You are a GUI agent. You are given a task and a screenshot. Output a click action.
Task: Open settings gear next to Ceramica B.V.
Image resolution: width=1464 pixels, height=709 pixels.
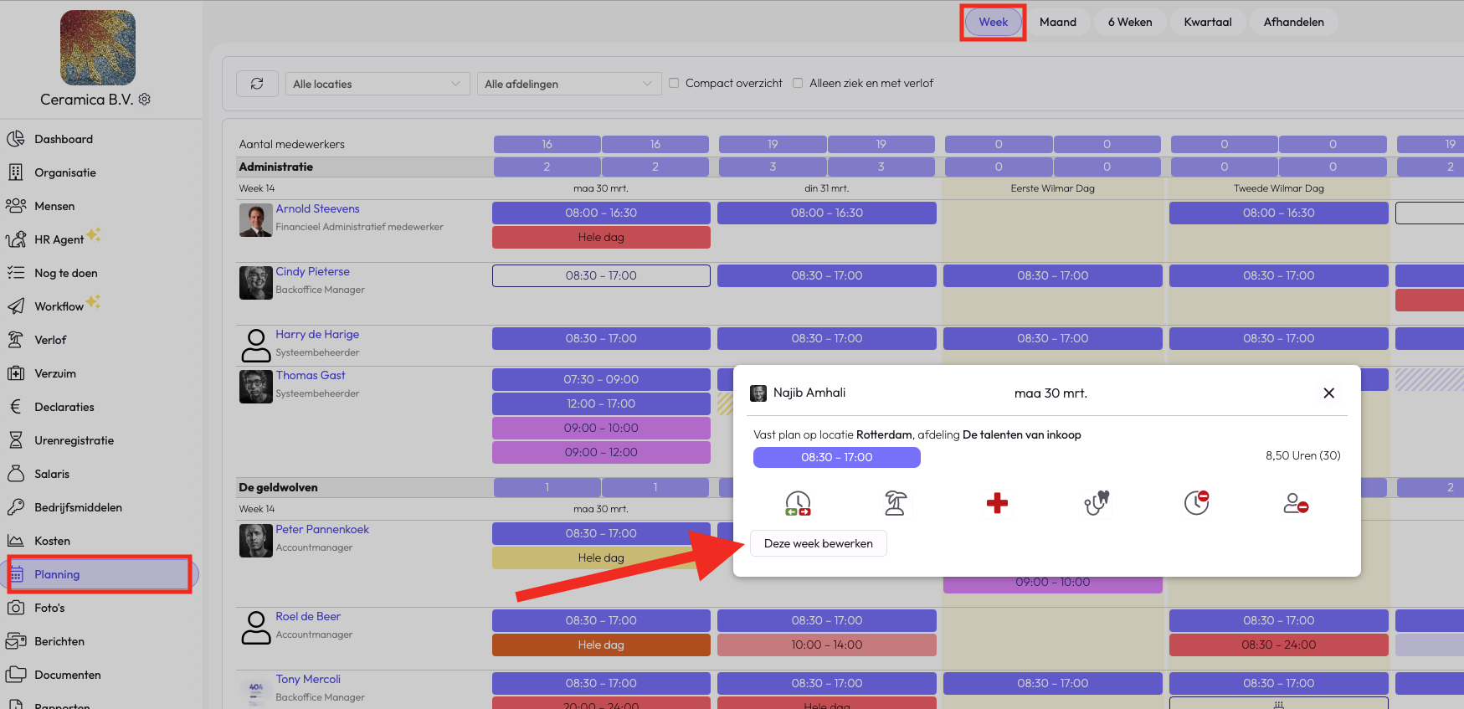[145, 100]
